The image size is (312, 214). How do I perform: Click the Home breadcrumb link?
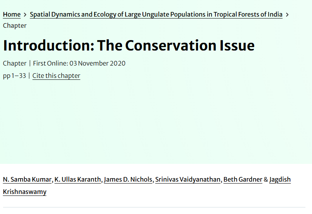pos(12,15)
